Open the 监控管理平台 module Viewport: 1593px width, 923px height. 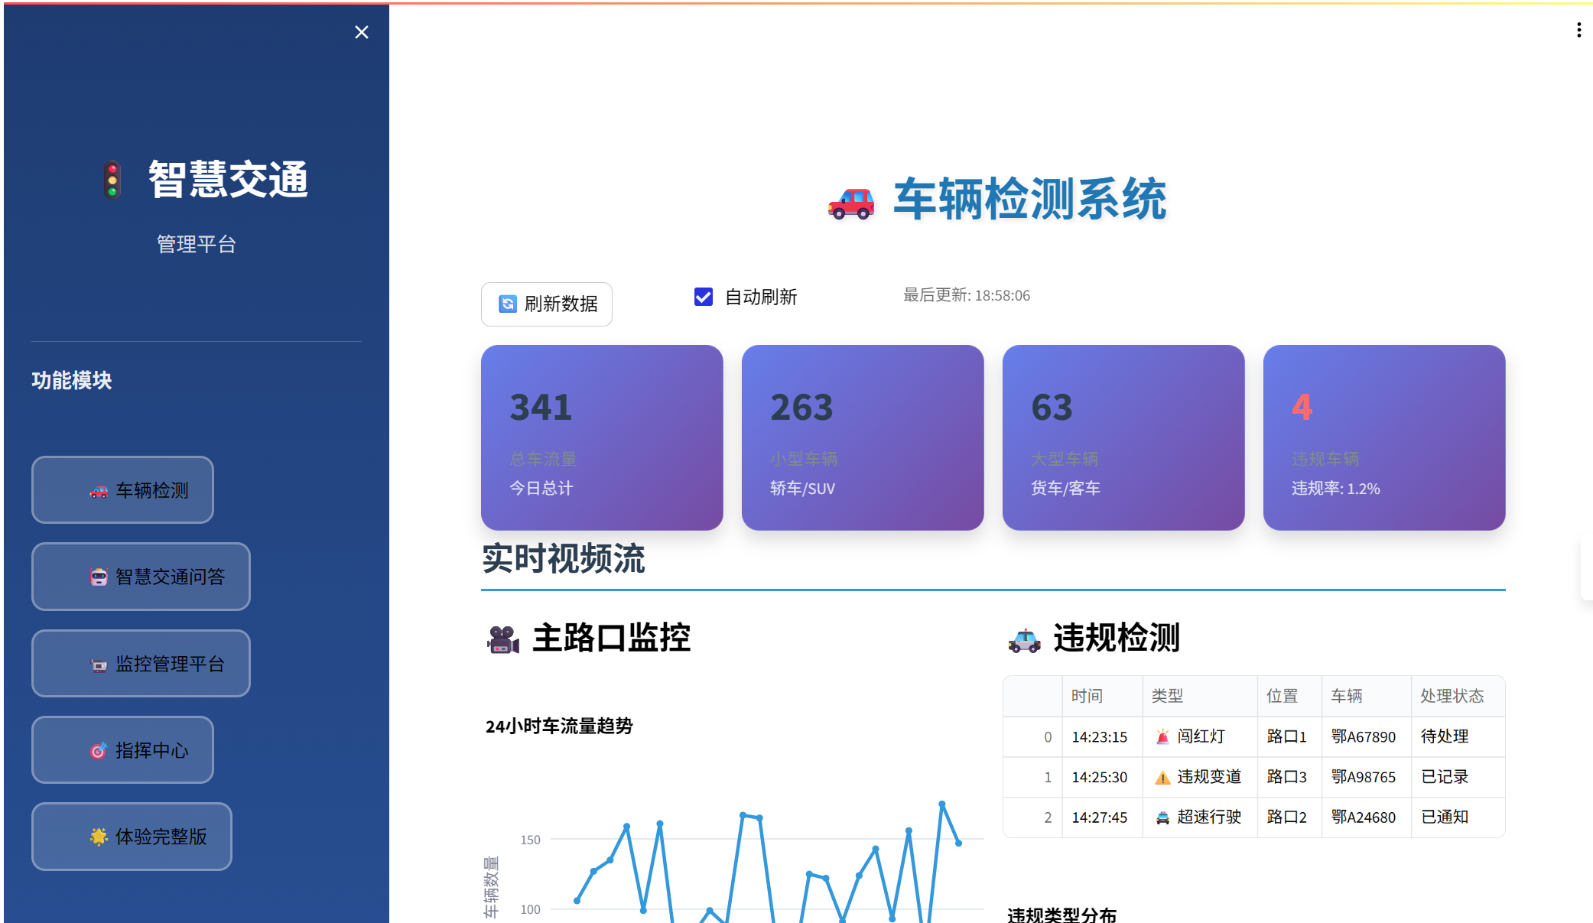[x=141, y=663]
